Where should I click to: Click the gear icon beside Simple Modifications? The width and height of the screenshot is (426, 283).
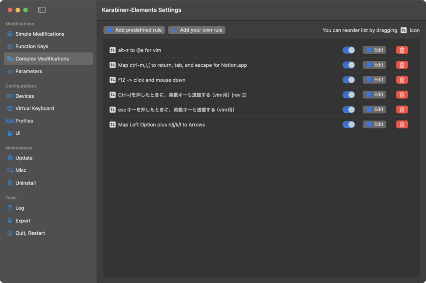10,34
